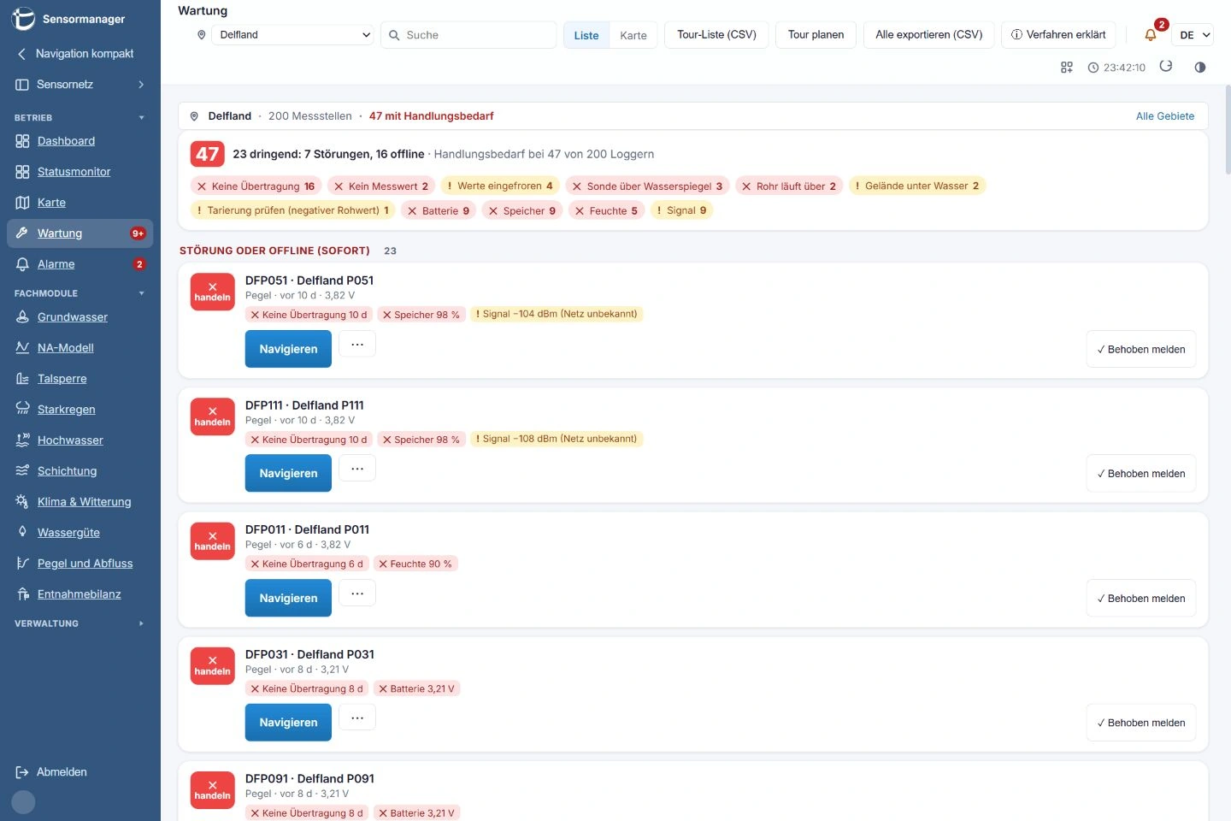Switch to the Liste view tab

[586, 35]
